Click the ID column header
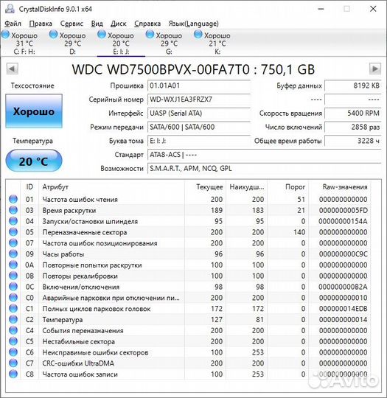Image resolution: width=387 pixels, height=398 pixels. (29, 187)
